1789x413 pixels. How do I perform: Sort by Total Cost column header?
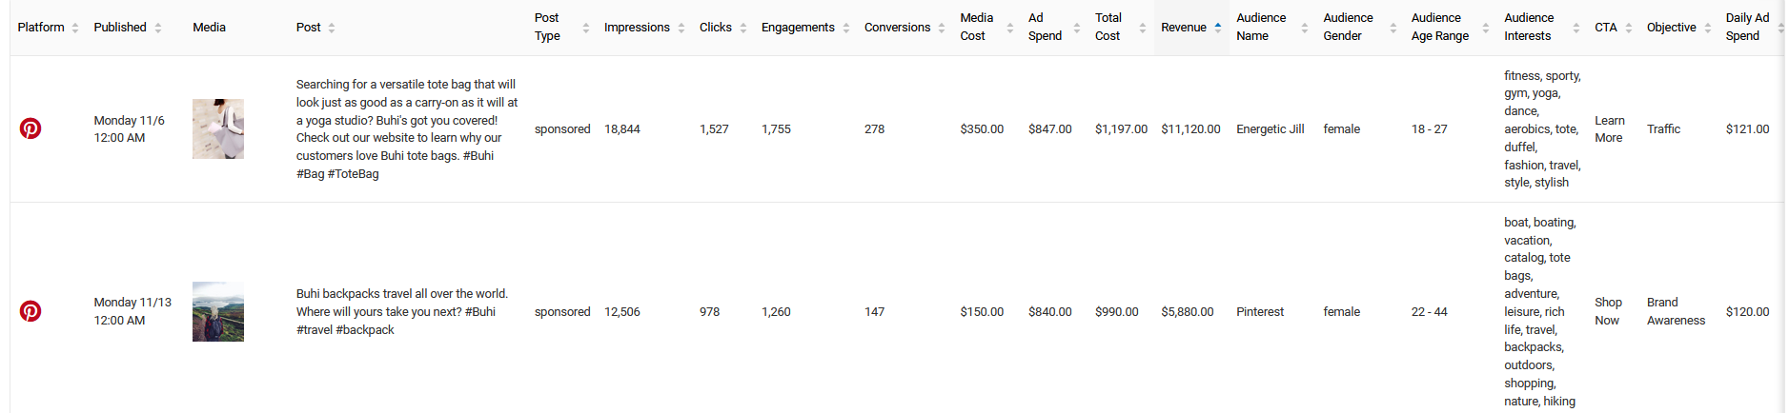click(x=1108, y=27)
